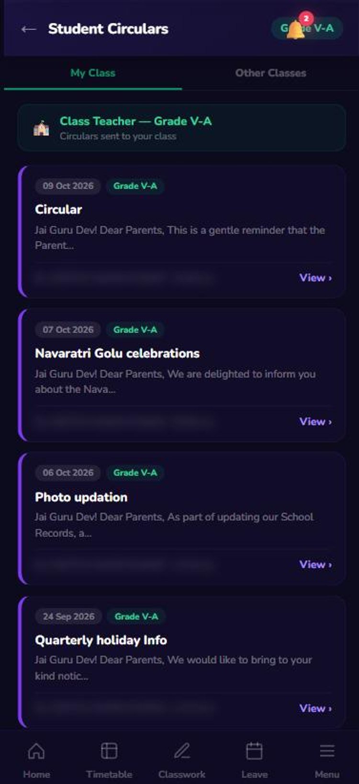Image resolution: width=359 pixels, height=784 pixels.
Task: Go back using the left arrow icon
Action: 29,29
